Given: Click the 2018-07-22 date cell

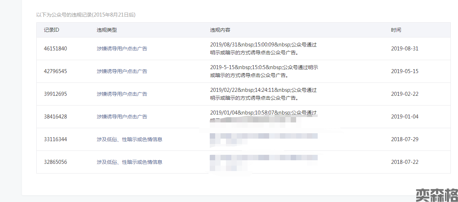Looking at the screenshot, I should coord(405,162).
